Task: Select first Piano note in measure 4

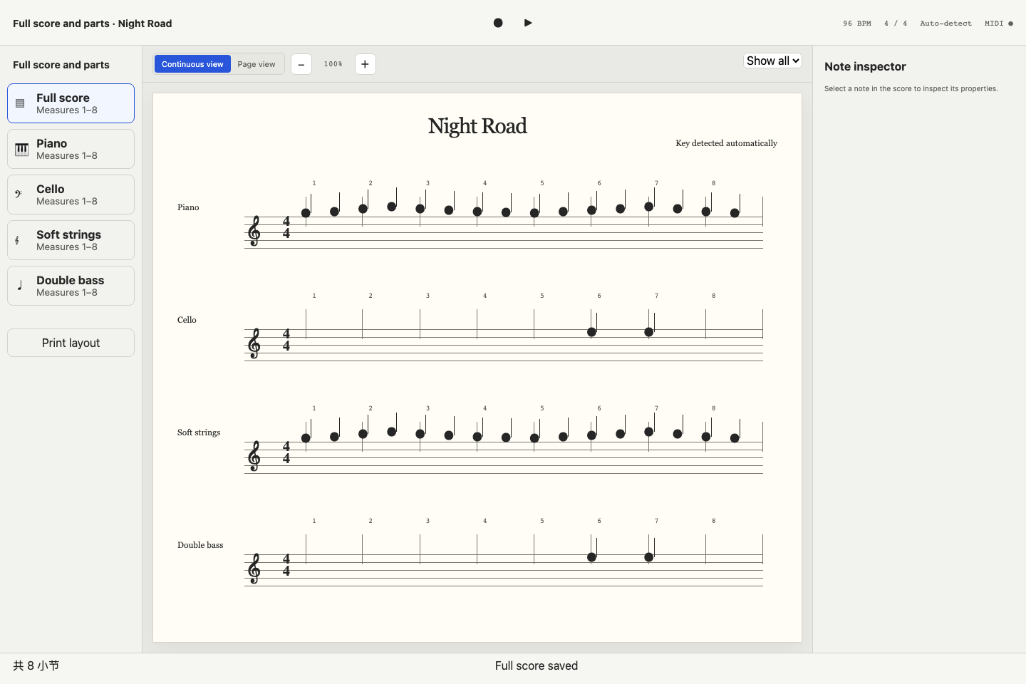Action: click(x=477, y=212)
